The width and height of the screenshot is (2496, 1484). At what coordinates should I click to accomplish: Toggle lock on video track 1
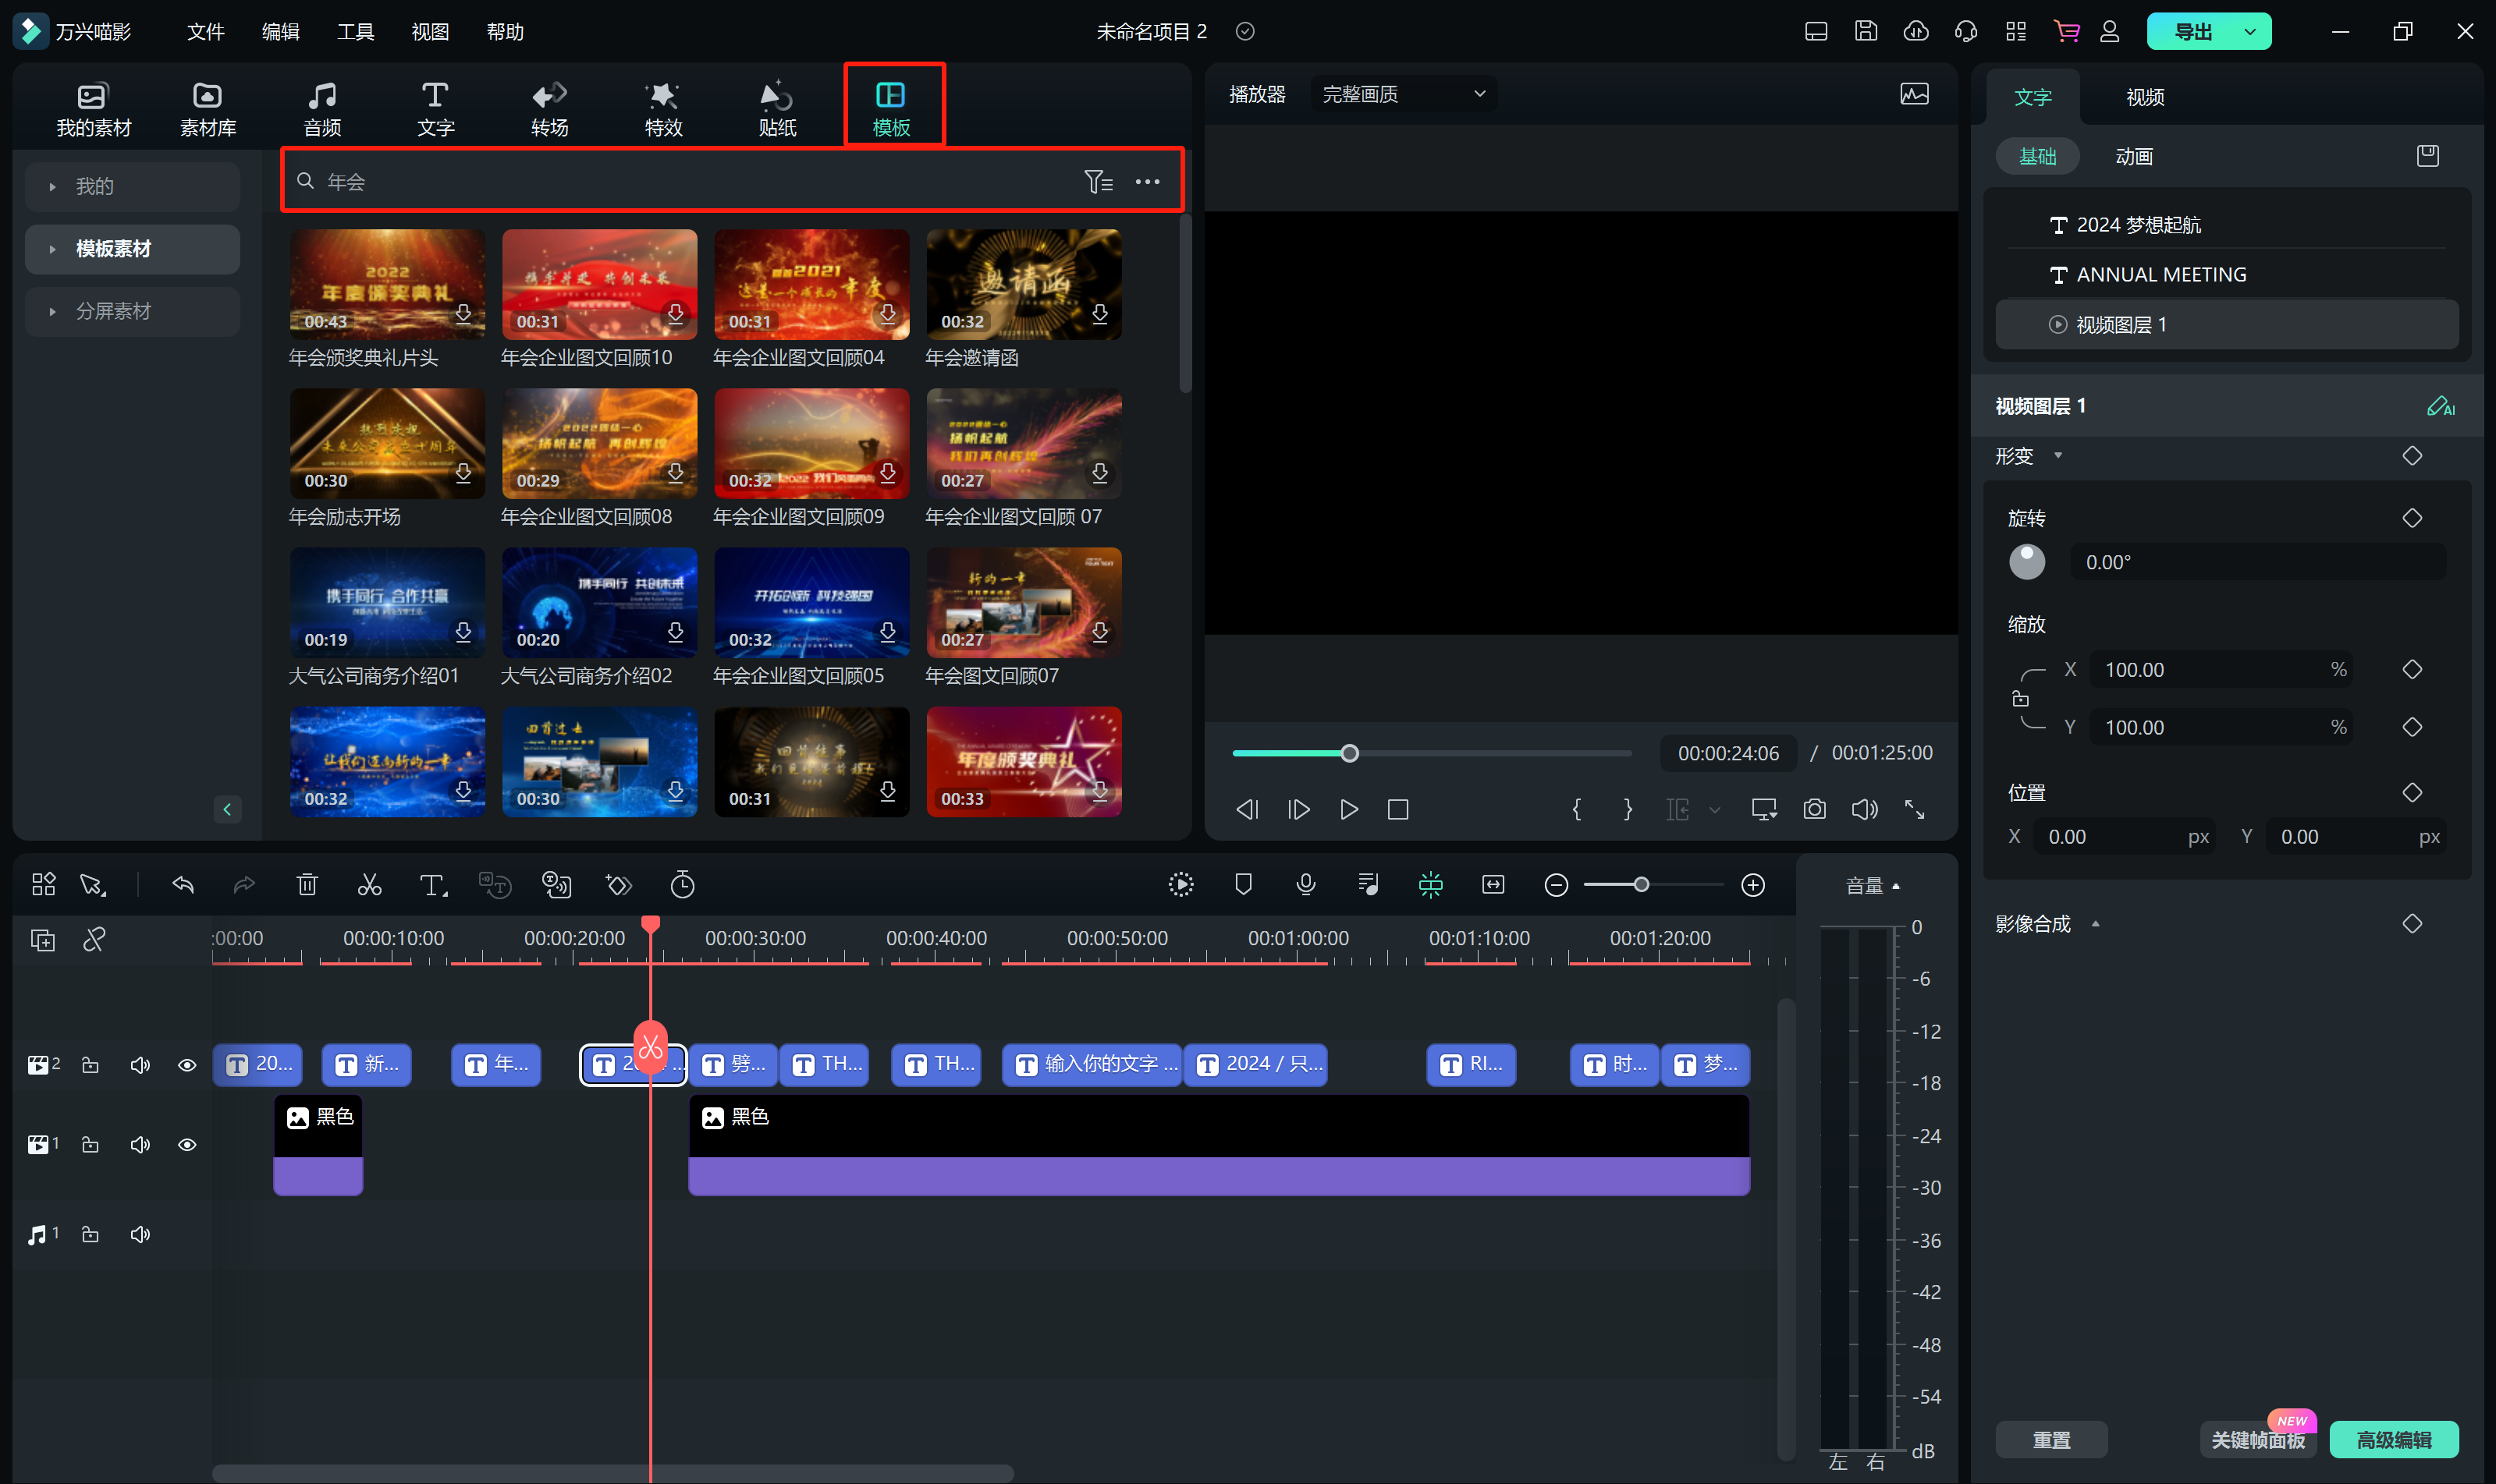(x=90, y=1144)
